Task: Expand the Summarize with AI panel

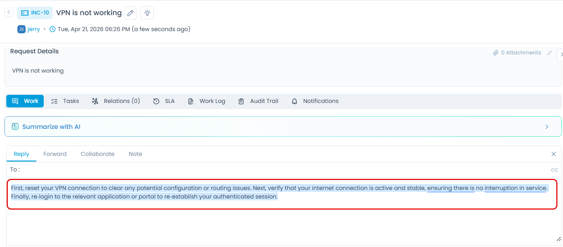Action: 547,127
